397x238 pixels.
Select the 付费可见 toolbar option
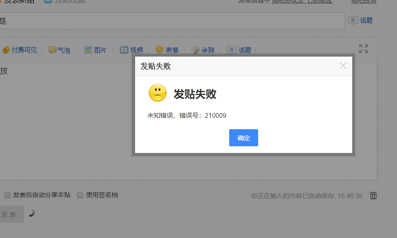click(x=20, y=50)
